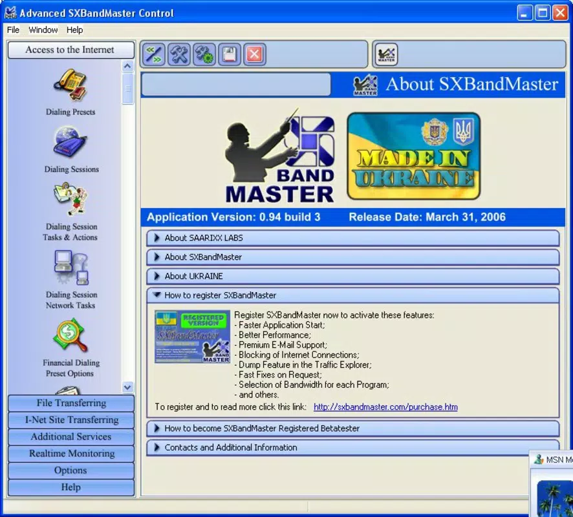Viewport: 573px width, 517px height.
Task: Expand the About SAARIXX LABS section
Action: (352, 238)
